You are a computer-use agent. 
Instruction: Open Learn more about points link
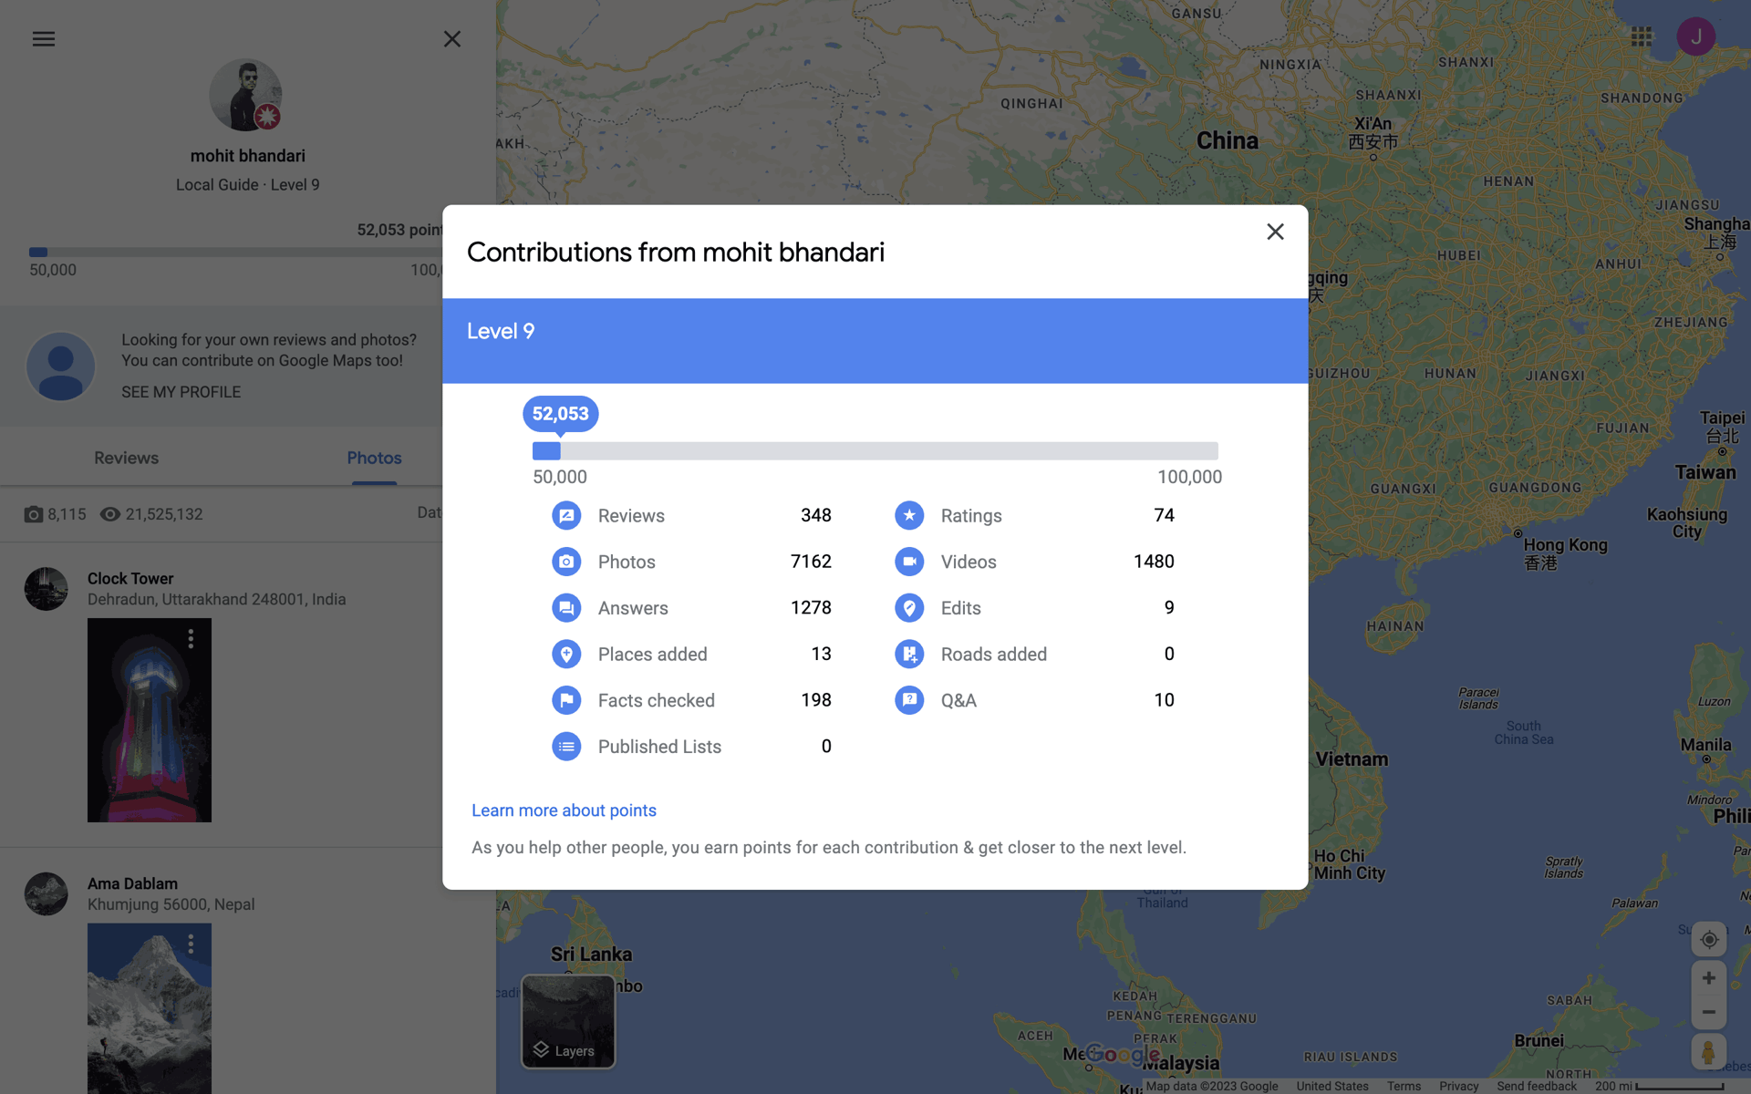coord(564,810)
